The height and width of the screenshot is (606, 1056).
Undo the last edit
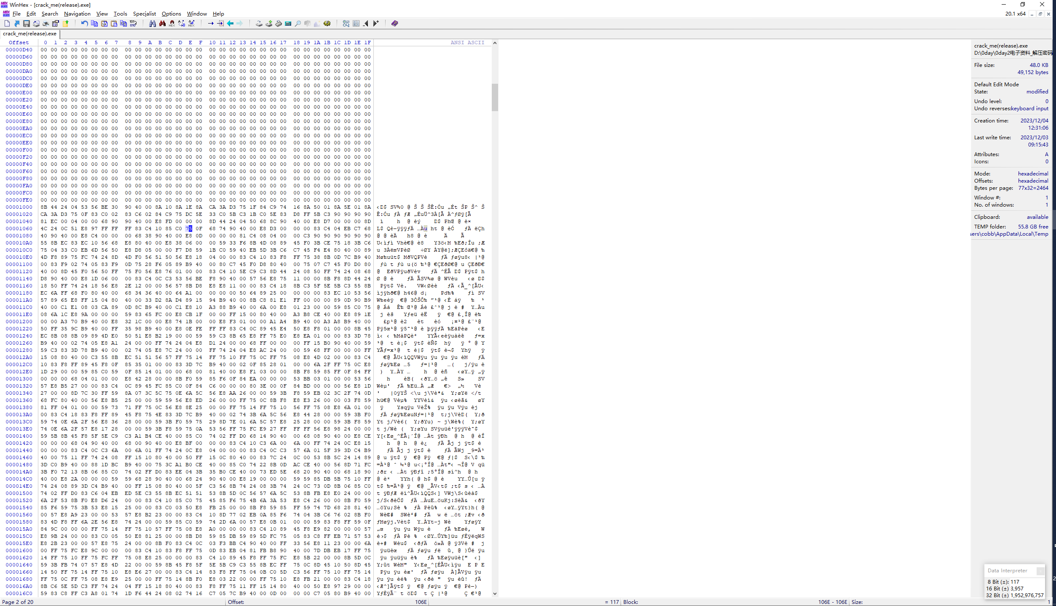coord(84,24)
